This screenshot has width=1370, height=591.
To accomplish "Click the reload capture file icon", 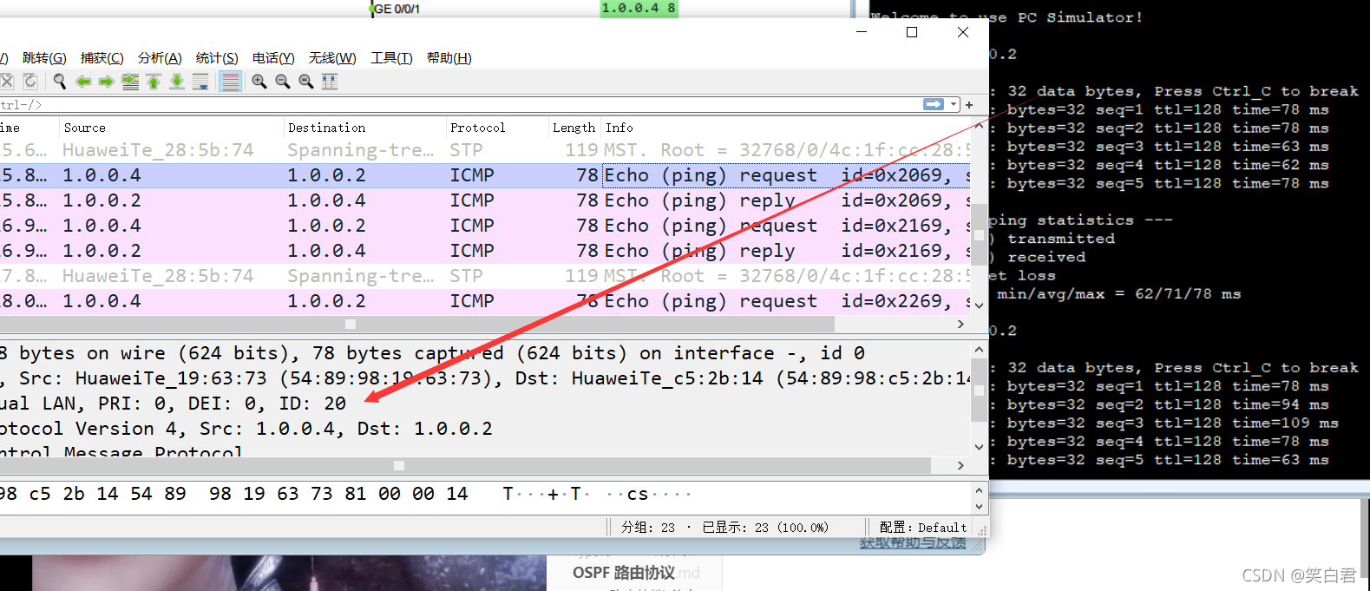I will click(30, 82).
